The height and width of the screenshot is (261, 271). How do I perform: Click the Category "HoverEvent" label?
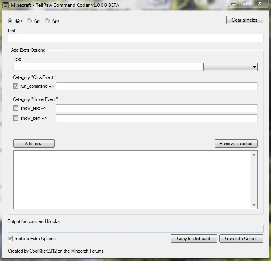point(36,99)
